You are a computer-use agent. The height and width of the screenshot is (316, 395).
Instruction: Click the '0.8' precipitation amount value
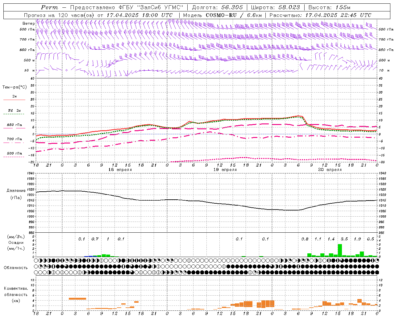[305, 239]
